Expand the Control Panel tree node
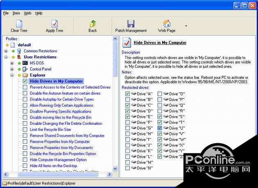Image resolution: width=258 pixels, height=188 pixels. point(12,69)
